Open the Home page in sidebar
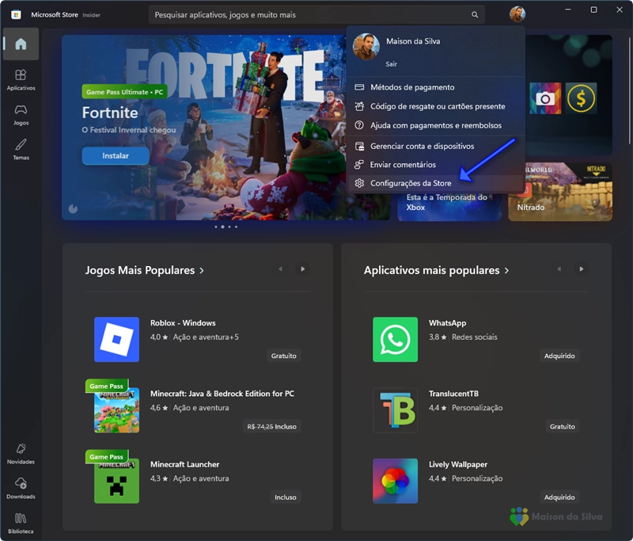Image resolution: width=633 pixels, height=541 pixels. click(21, 44)
